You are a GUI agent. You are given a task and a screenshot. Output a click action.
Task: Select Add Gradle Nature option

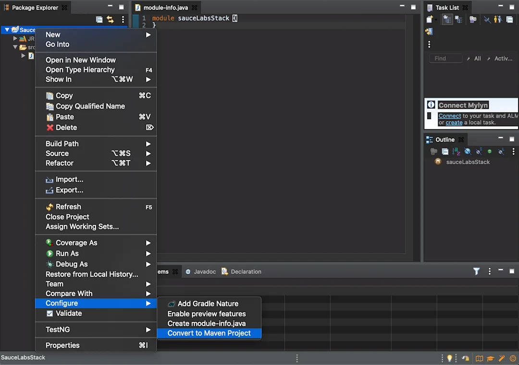point(209,304)
